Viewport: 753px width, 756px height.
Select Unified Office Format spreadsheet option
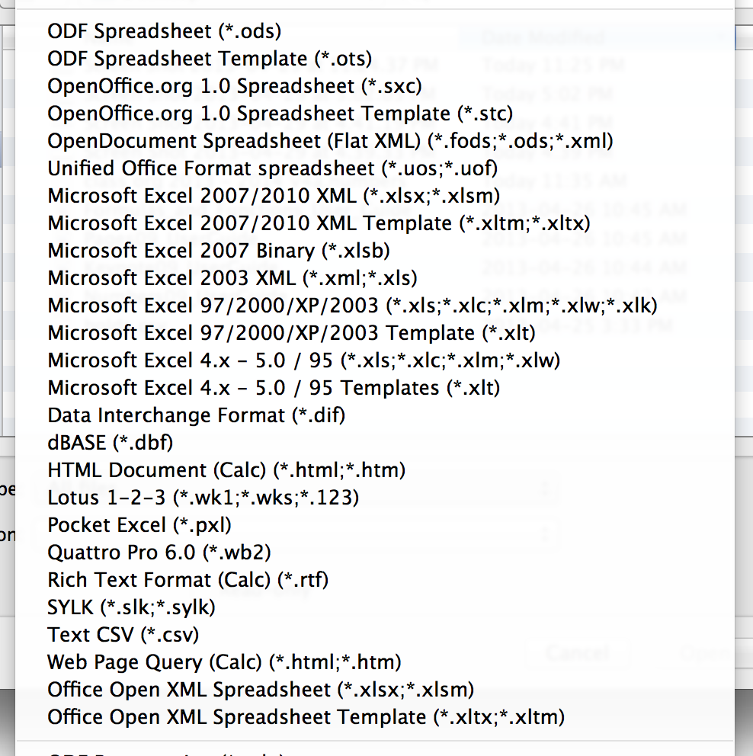[272, 168]
